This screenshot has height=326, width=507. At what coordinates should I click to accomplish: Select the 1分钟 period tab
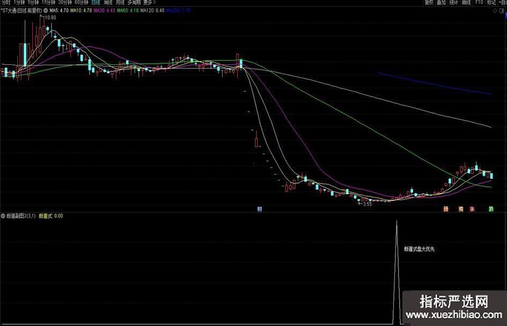point(19,2)
